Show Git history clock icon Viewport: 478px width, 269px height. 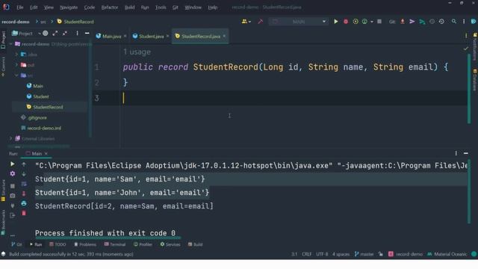(x=432, y=22)
